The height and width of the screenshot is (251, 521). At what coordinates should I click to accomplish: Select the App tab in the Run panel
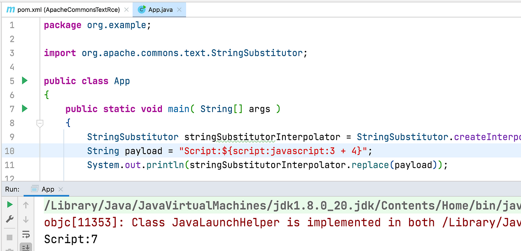pos(47,189)
